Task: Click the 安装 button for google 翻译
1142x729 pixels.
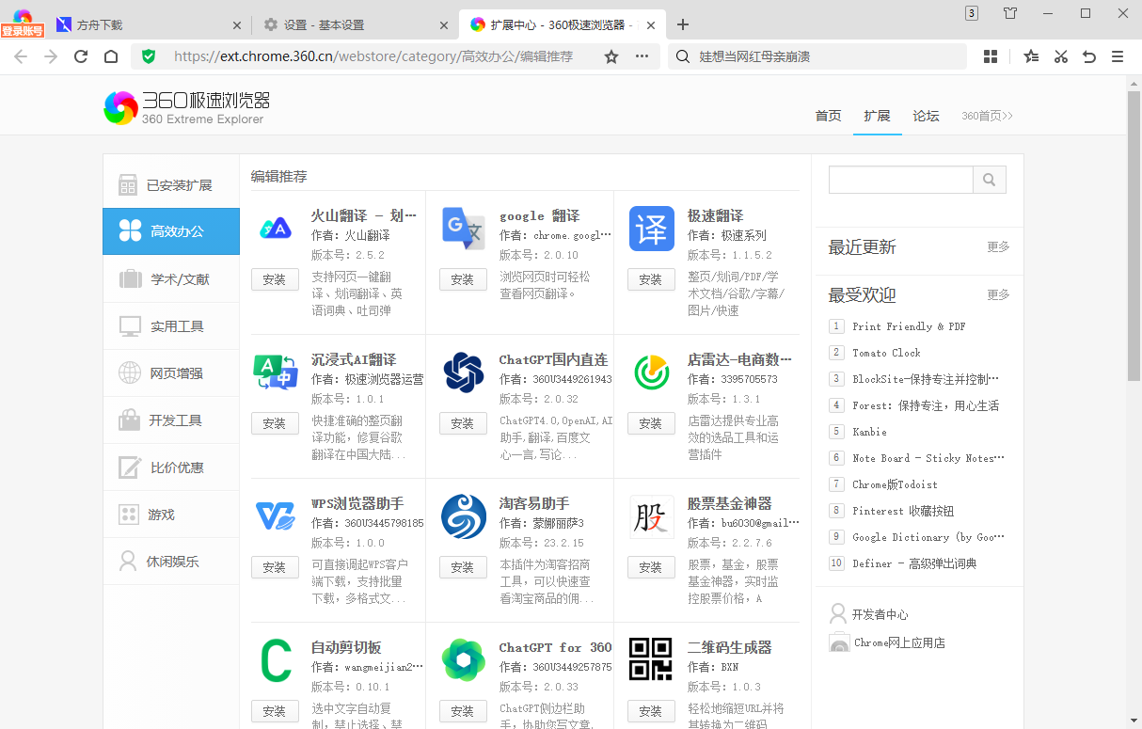Action: [463, 278]
